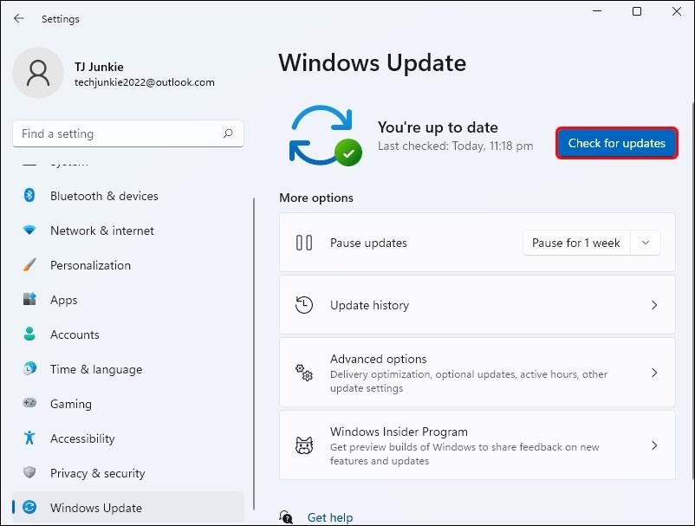Click the Bluetooth & devices icon

click(29, 196)
